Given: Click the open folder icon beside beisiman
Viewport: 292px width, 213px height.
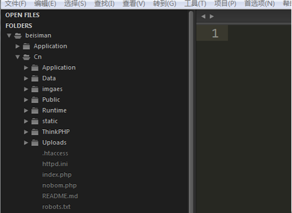Looking at the screenshot, I should click(x=18, y=36).
